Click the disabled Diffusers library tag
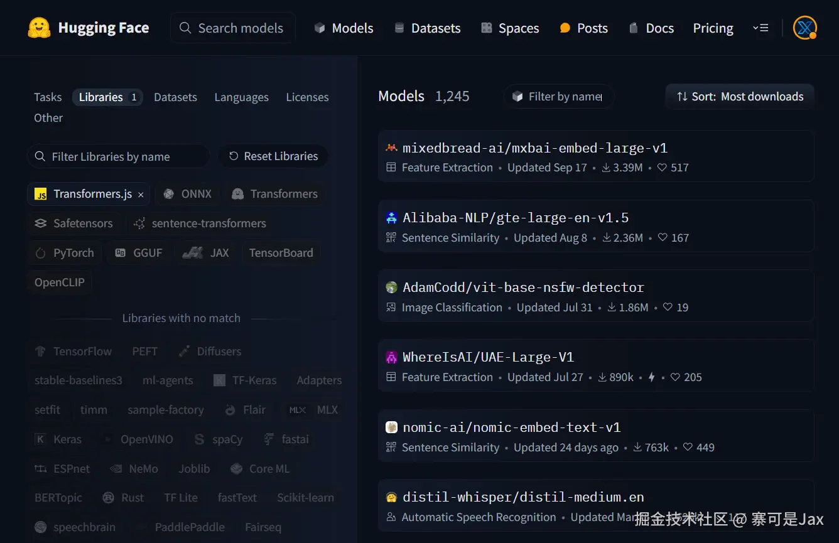 click(210, 352)
